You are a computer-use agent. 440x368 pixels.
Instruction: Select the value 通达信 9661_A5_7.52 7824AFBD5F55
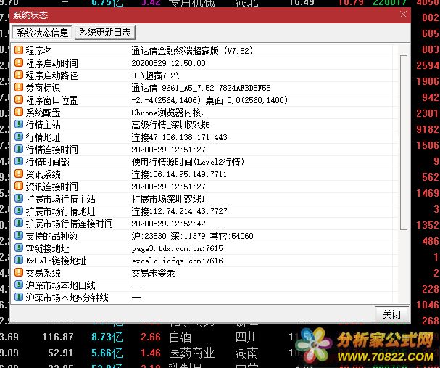201,88
